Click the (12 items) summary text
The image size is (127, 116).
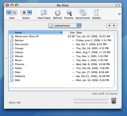click(111, 94)
